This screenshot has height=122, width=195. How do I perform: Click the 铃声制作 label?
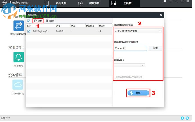tap(18, 66)
